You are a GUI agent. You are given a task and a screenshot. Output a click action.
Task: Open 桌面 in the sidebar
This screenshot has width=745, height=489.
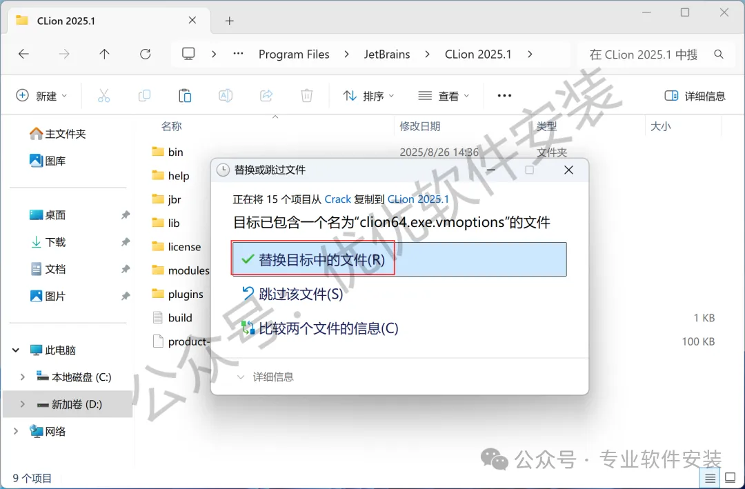(48, 215)
